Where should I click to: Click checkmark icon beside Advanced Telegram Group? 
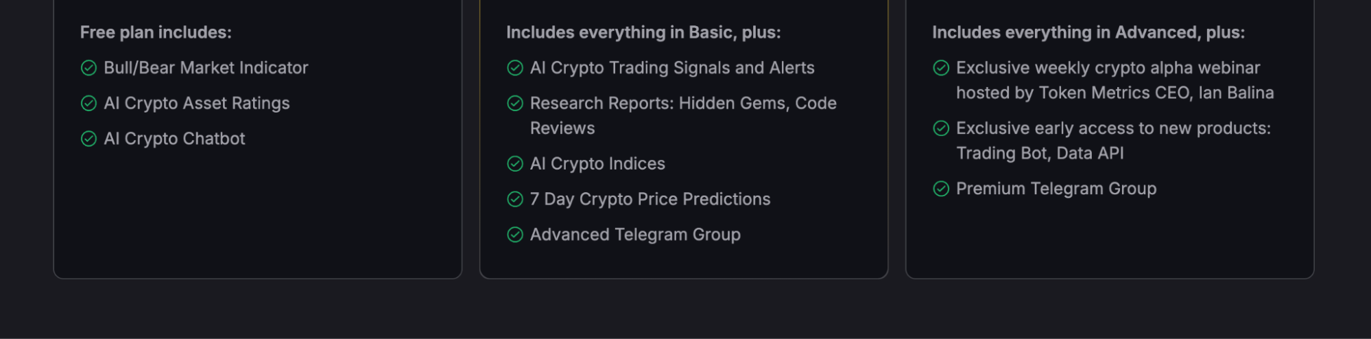tap(515, 235)
